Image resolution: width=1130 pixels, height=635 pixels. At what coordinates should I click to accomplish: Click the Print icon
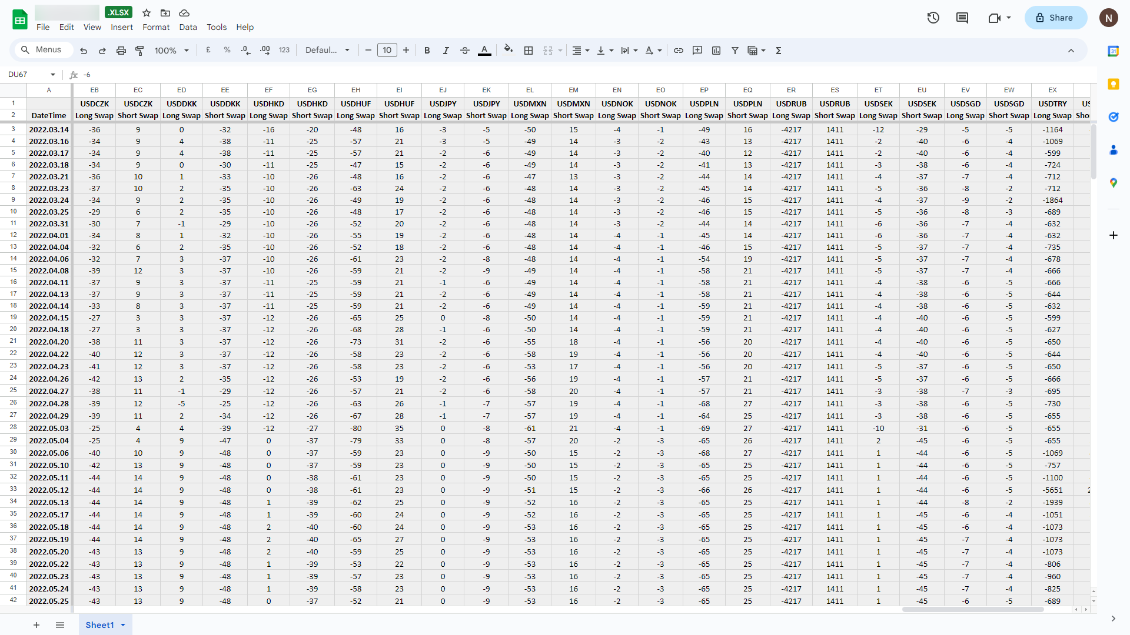[121, 51]
